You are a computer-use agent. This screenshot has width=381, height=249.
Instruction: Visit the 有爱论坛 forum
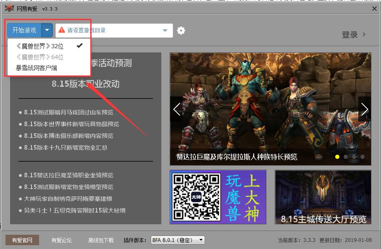61,240
